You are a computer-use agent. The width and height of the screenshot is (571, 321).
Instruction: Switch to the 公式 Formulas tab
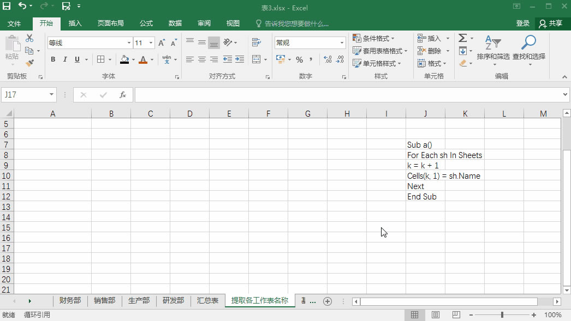[146, 23]
